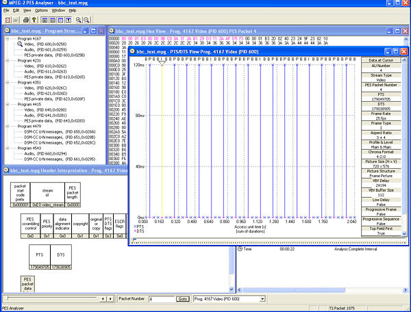Select DSM-CC U-N messages (PID 650) item

[60, 131]
